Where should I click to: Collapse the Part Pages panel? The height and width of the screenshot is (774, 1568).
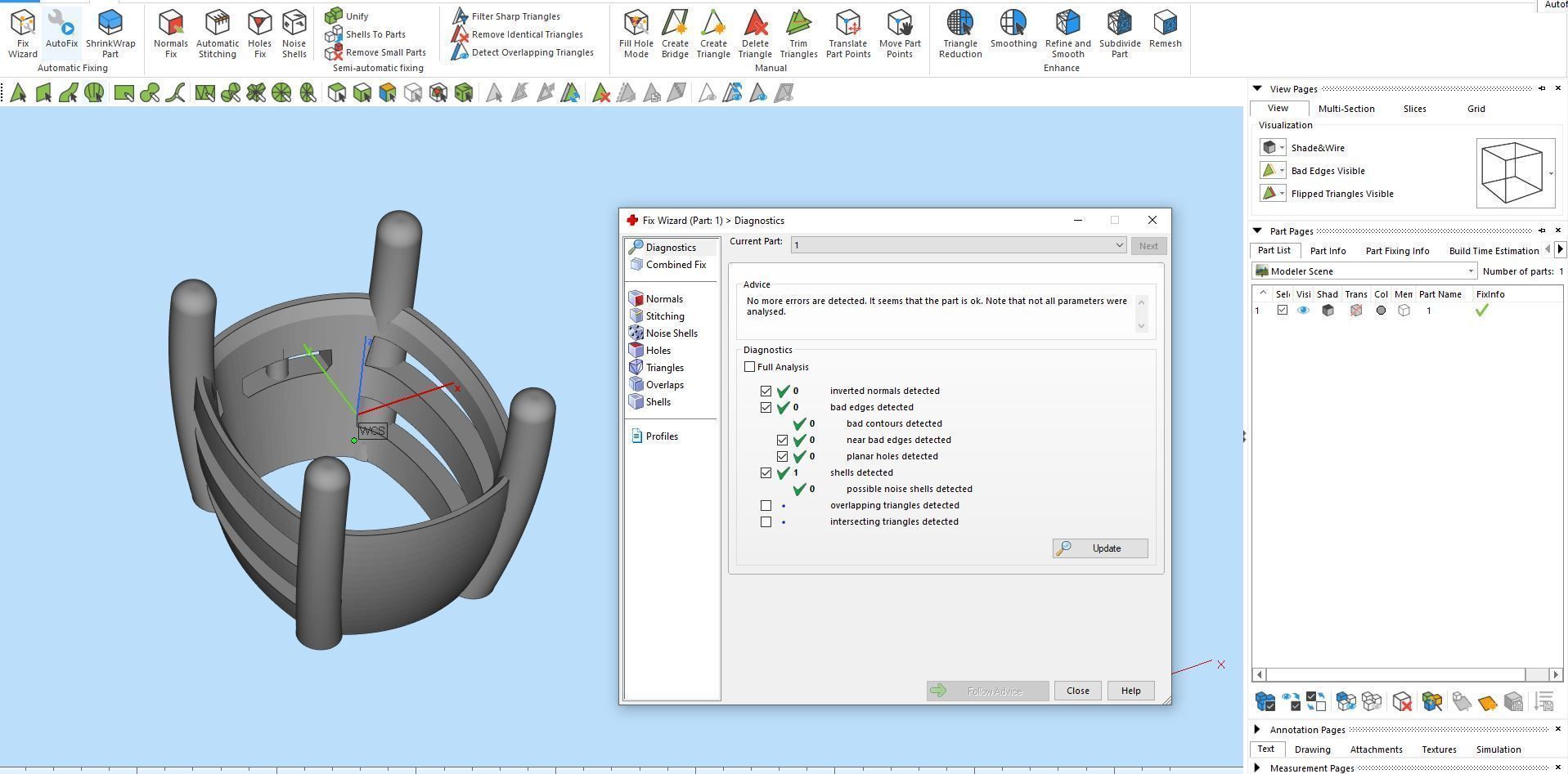click(1257, 231)
